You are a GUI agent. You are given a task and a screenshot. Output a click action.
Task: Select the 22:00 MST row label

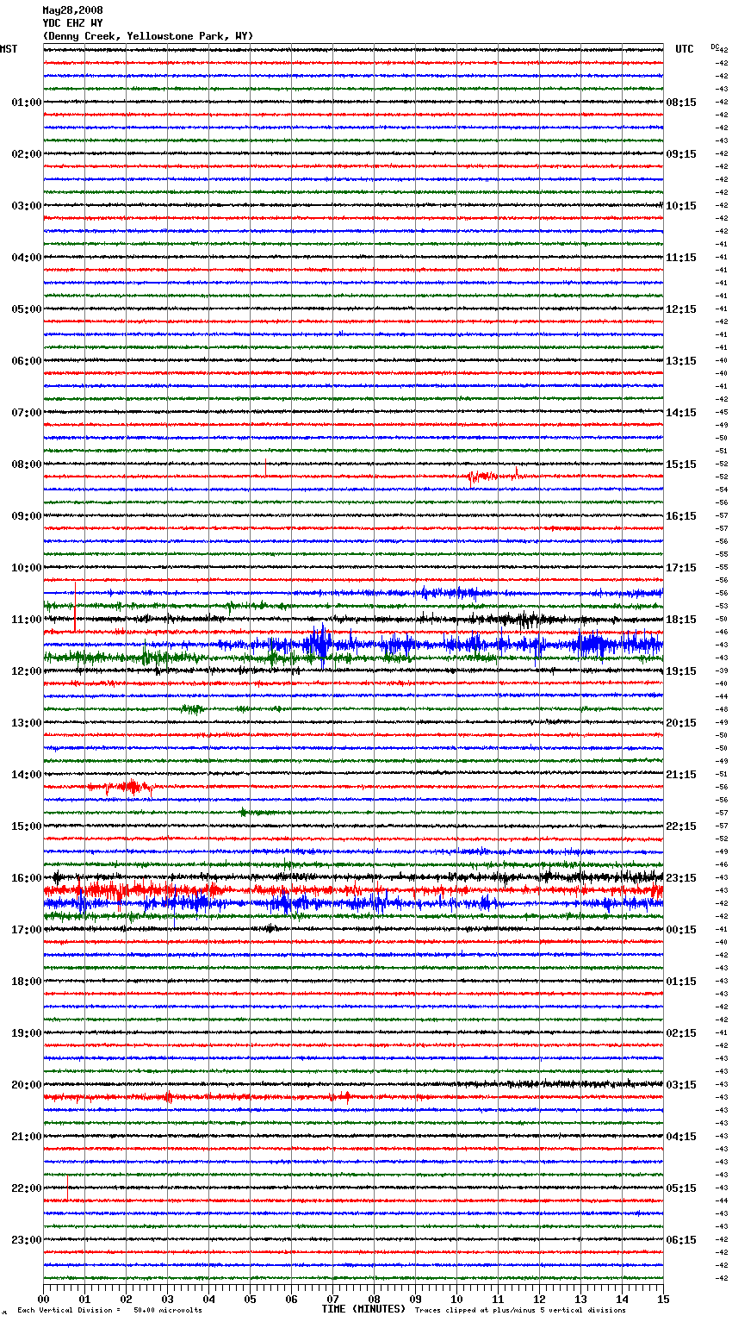coord(27,1188)
